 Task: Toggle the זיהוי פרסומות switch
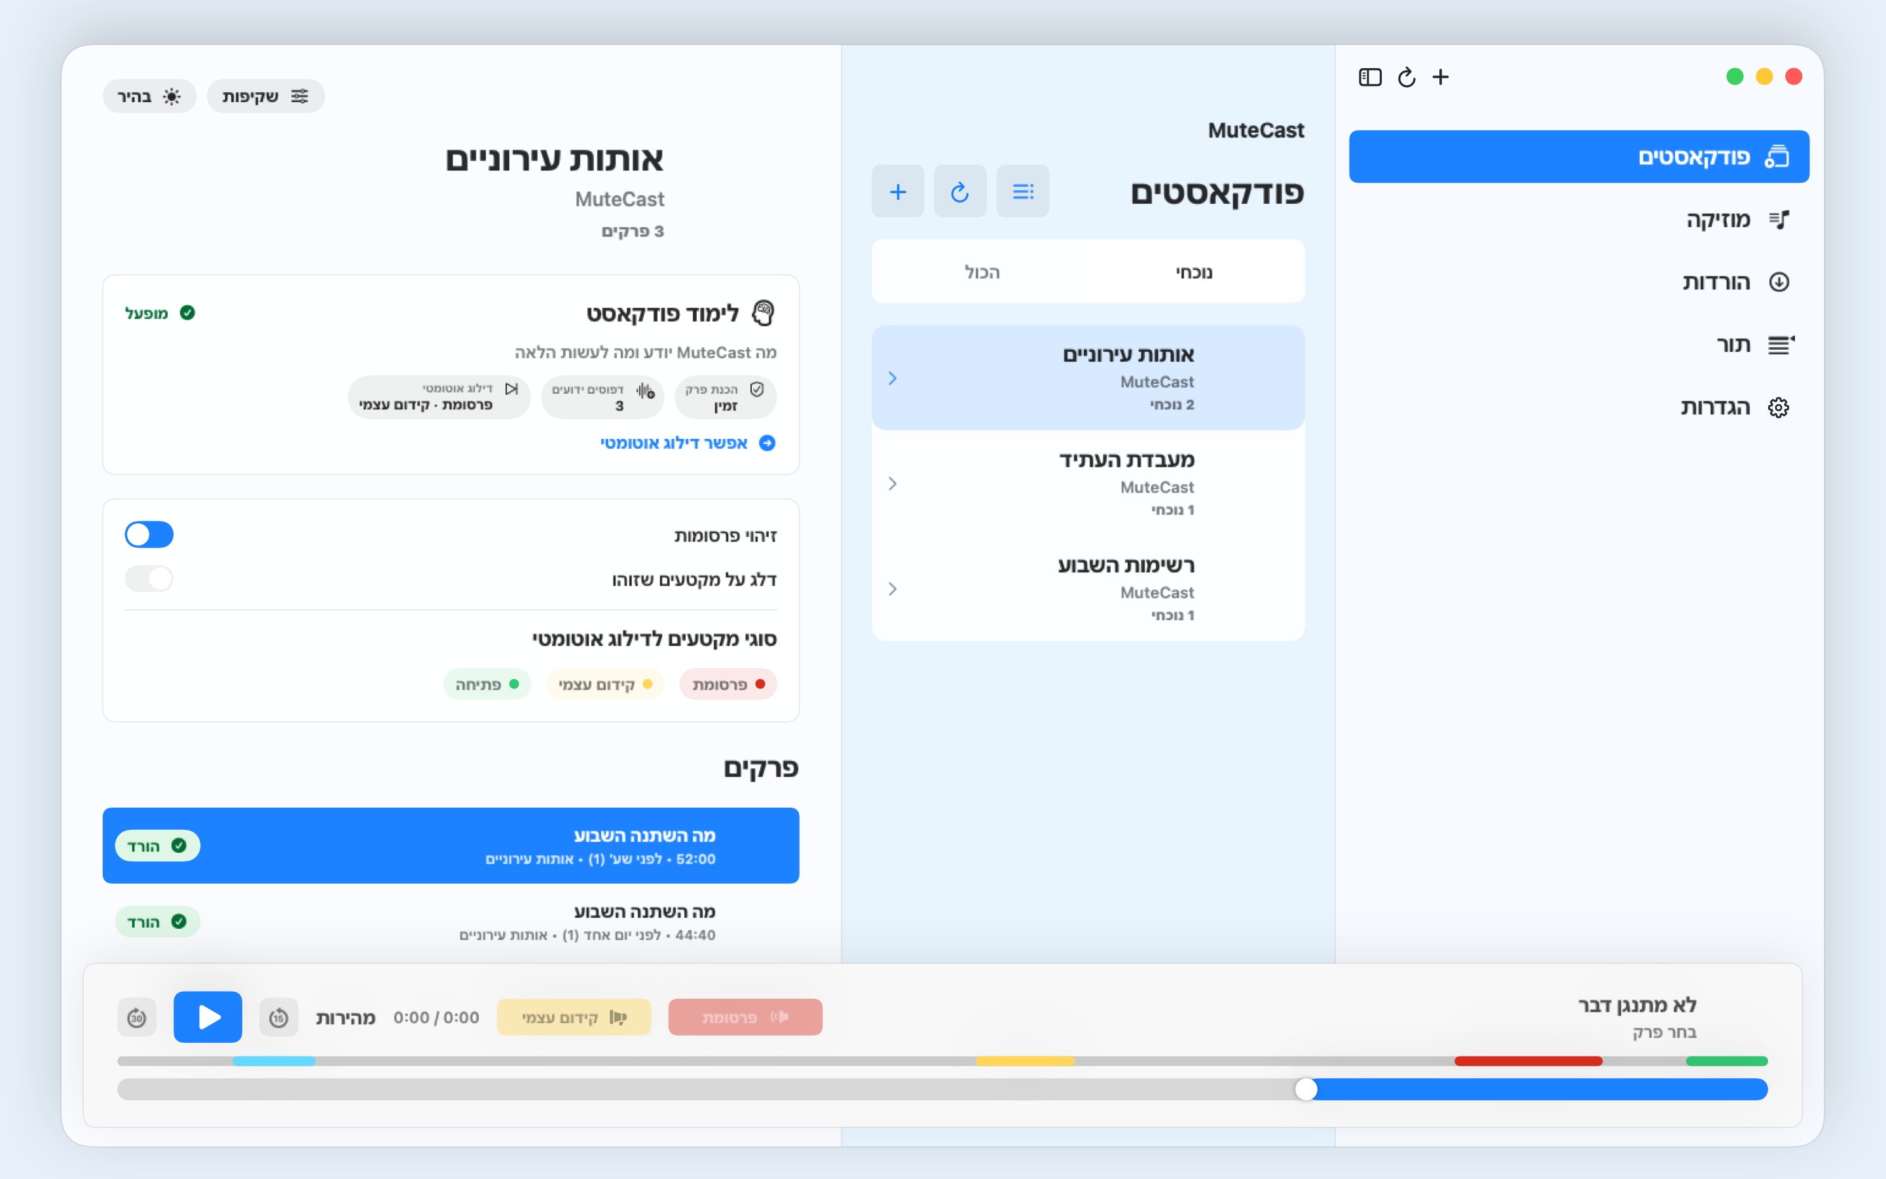coord(149,535)
